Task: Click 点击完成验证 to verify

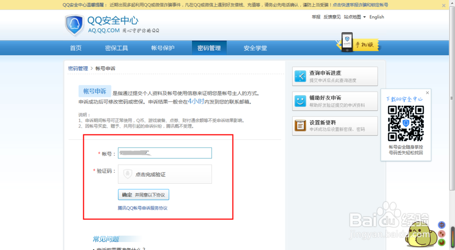Action: 165,174
